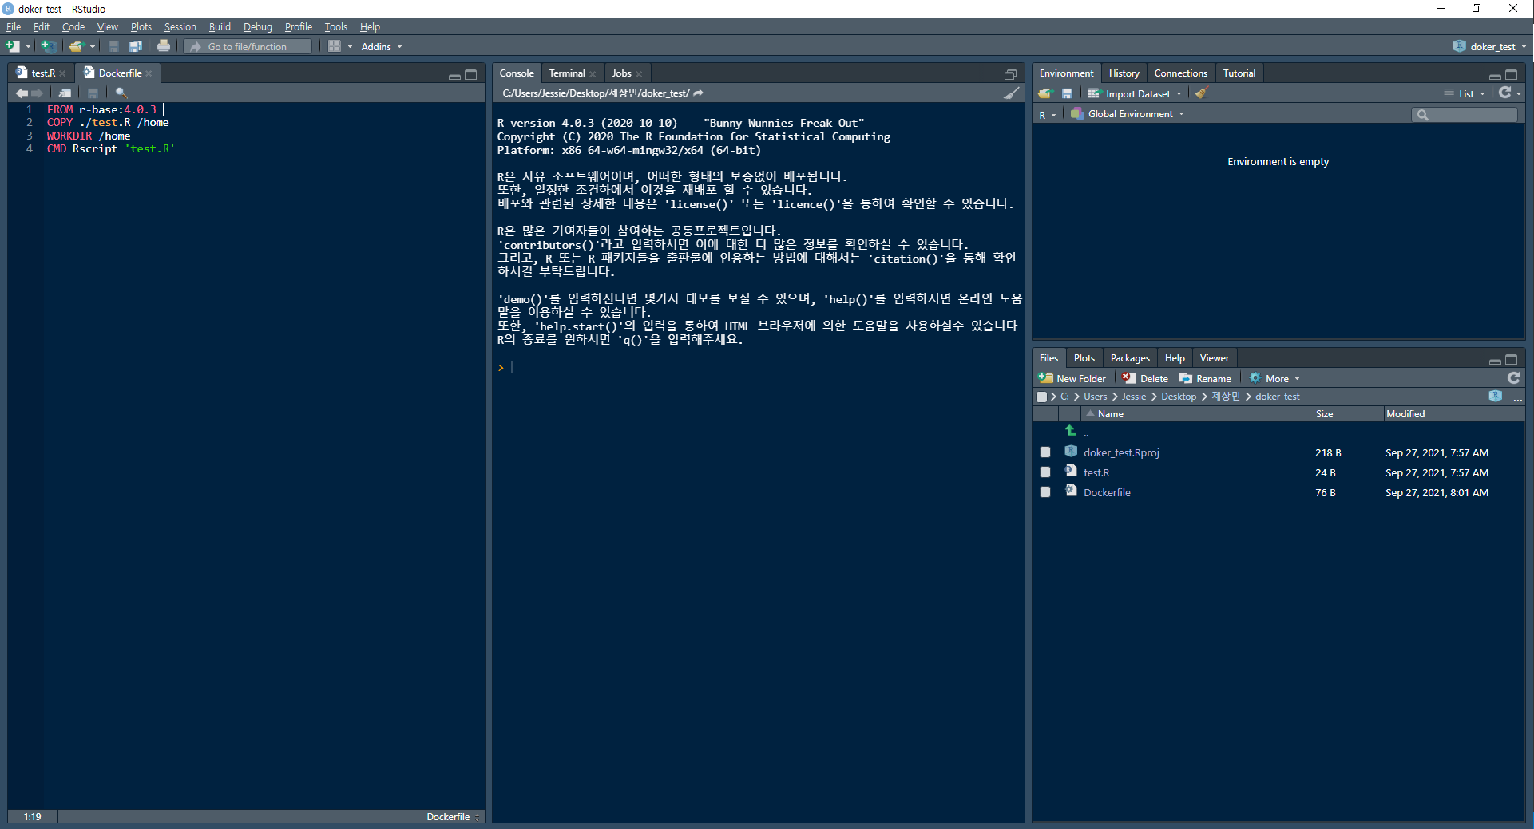Image resolution: width=1534 pixels, height=829 pixels.
Task: Click the New File icon in main toolbar
Action: 13,46
